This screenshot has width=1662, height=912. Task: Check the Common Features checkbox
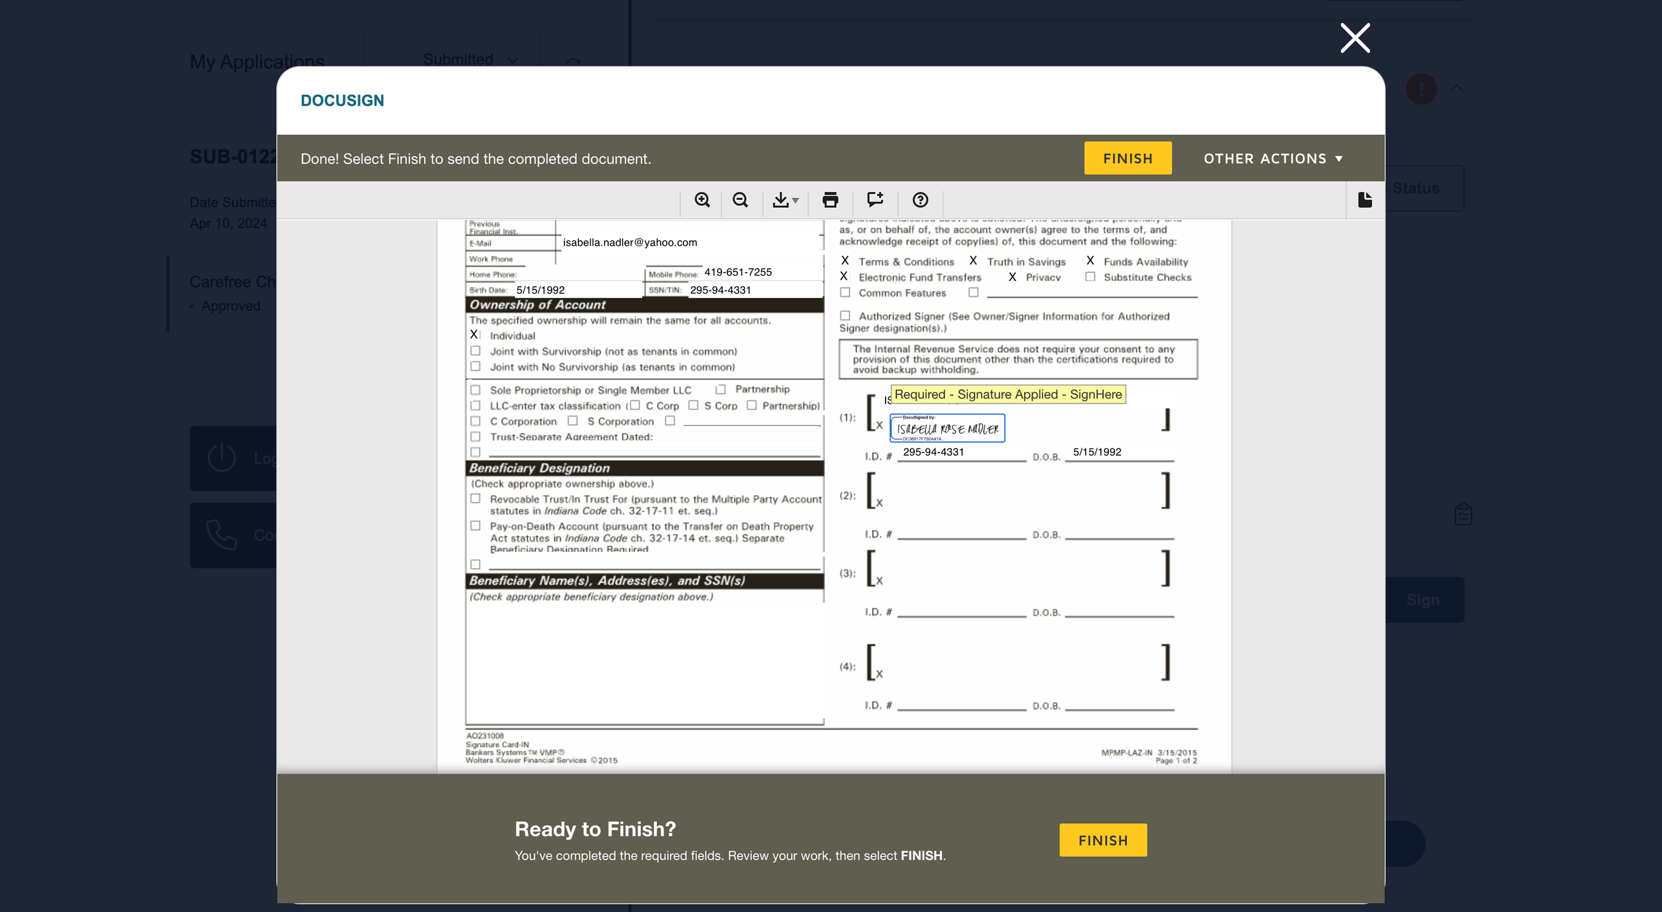[845, 293]
